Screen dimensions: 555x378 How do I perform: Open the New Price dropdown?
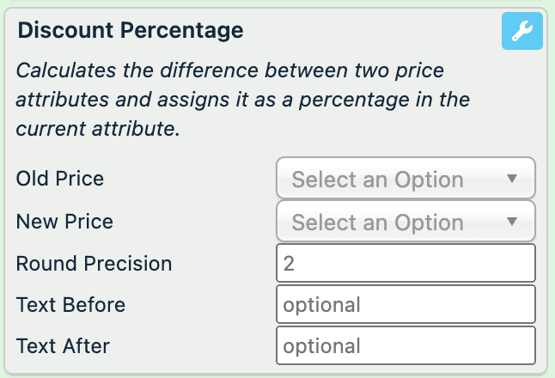[x=406, y=222]
